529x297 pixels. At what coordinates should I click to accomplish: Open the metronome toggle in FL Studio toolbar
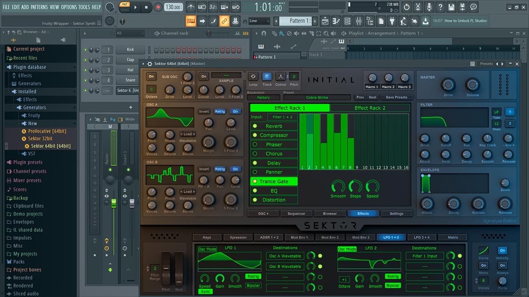(191, 7)
